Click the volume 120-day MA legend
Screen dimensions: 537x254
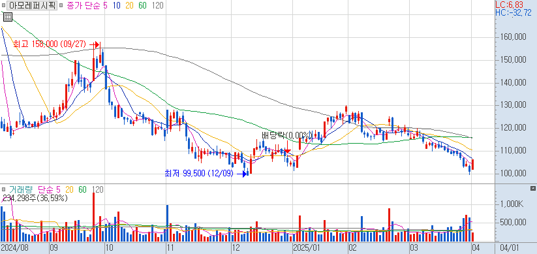(98, 189)
